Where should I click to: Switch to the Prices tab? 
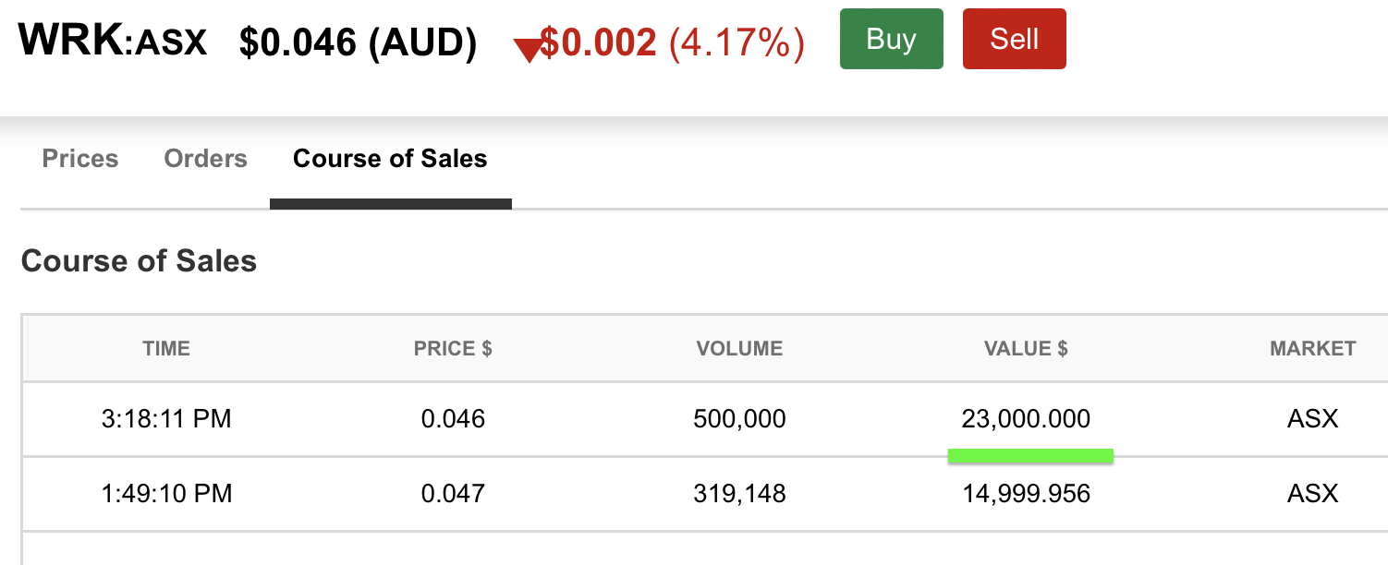point(80,159)
